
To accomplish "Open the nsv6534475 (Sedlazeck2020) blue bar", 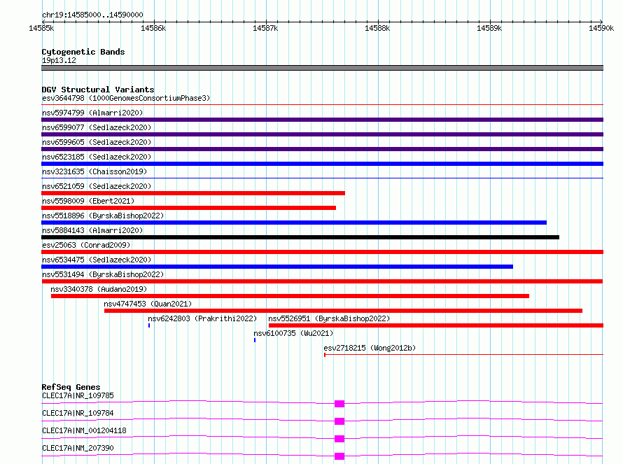I will (x=277, y=267).
